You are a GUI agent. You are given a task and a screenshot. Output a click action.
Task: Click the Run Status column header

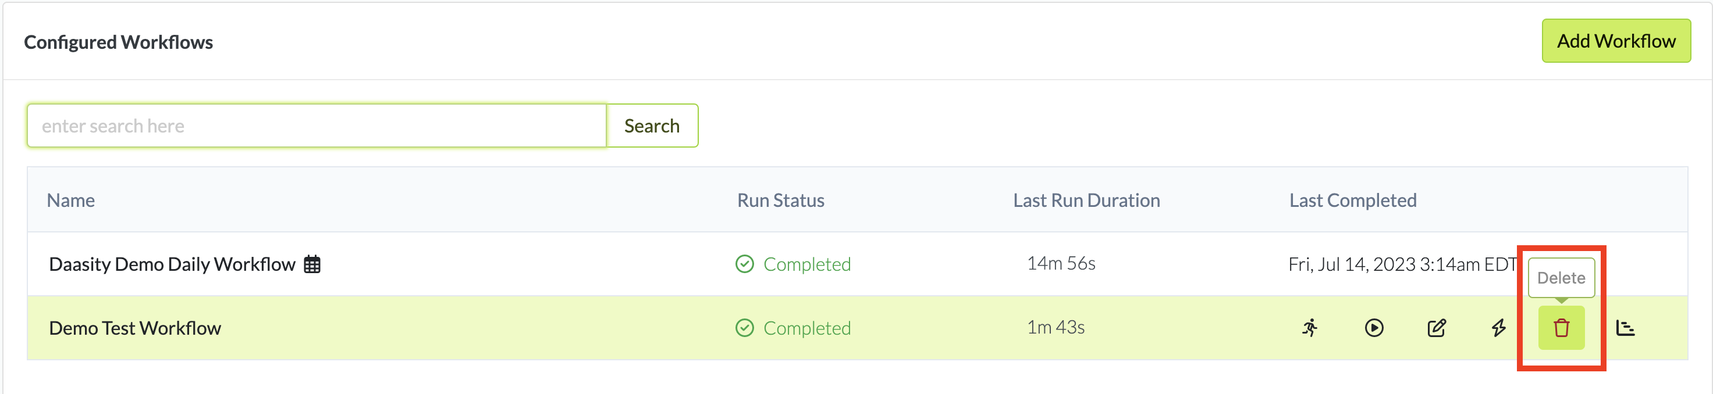(781, 200)
